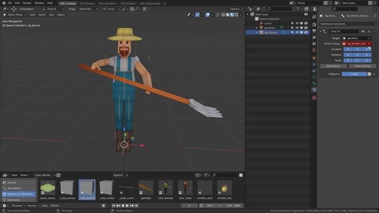Toggle proportional editing icon
The height and width of the screenshot is (213, 379).
(144, 9)
